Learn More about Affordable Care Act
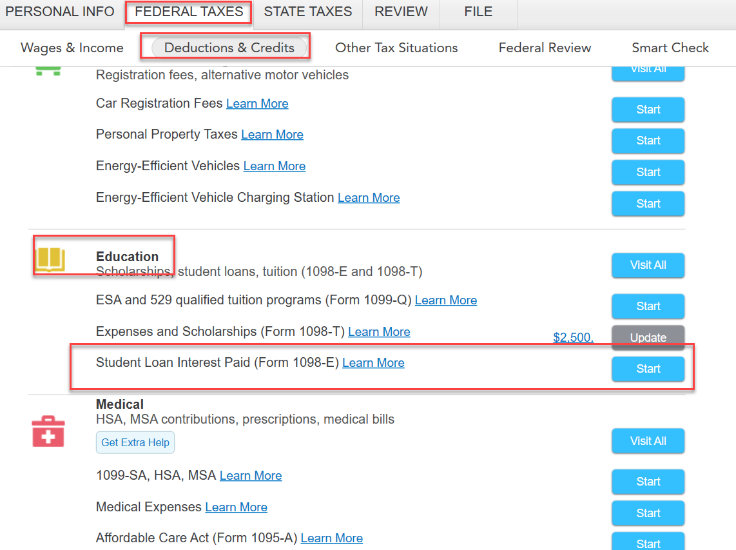736x550 pixels. click(x=331, y=538)
